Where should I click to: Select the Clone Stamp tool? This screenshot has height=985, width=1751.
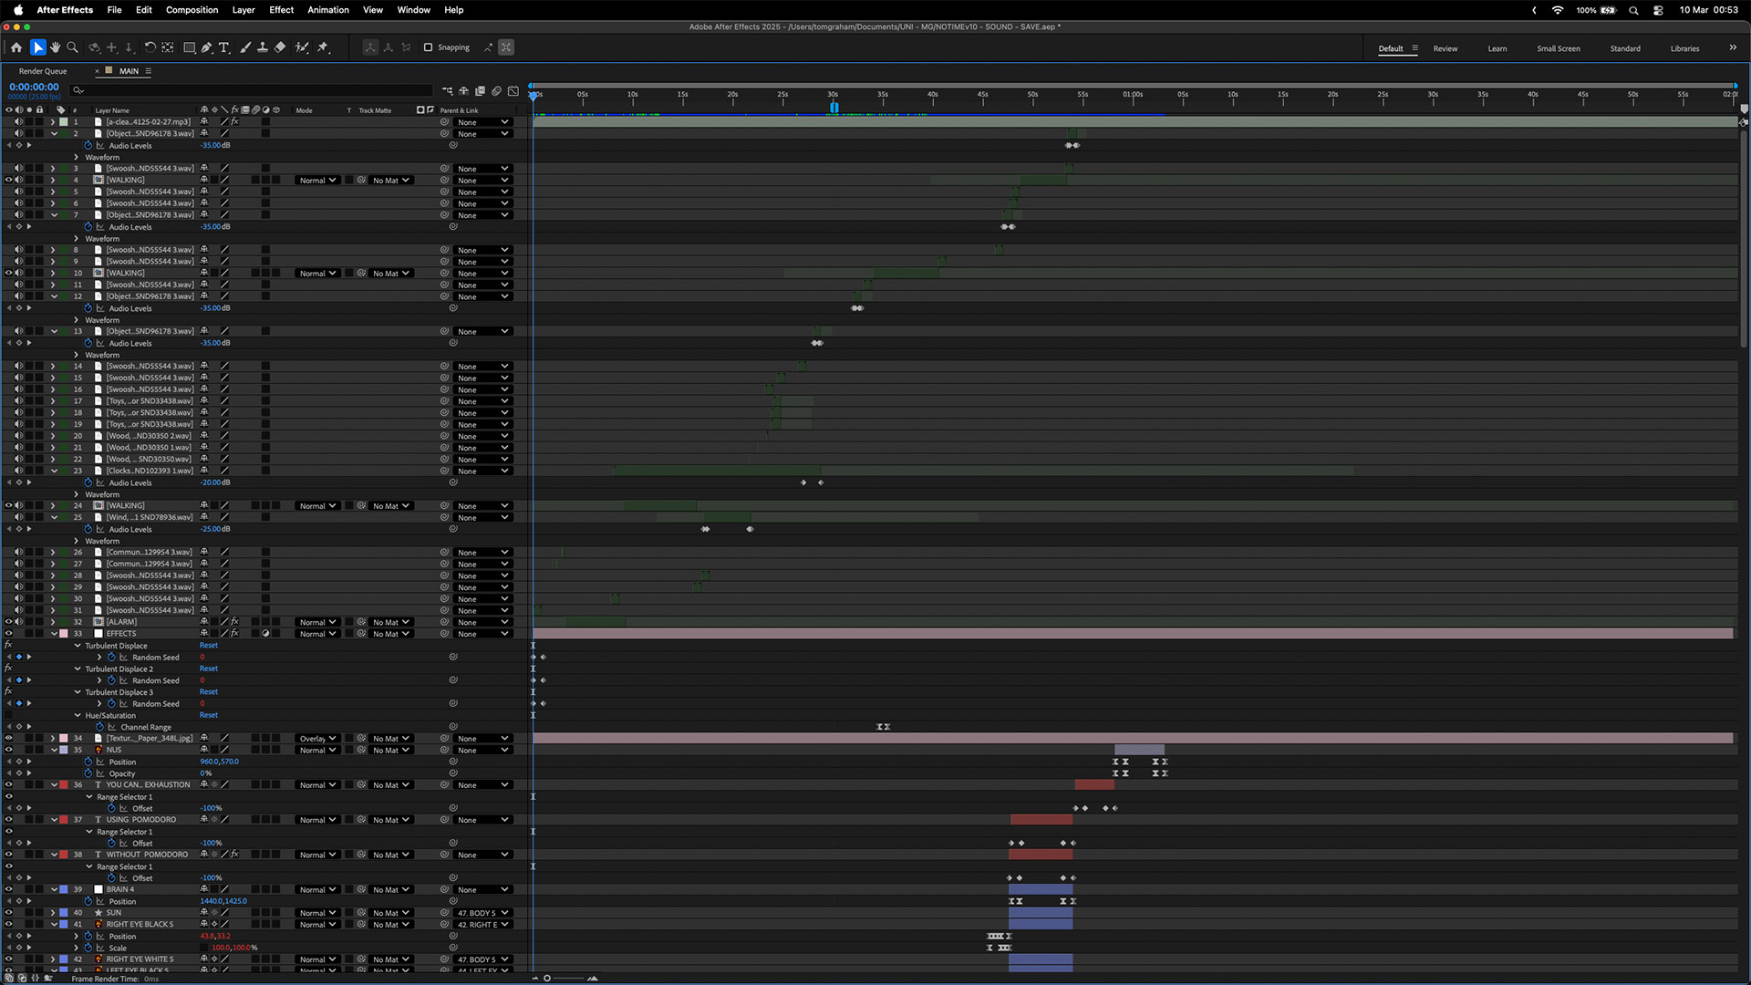coord(263,47)
